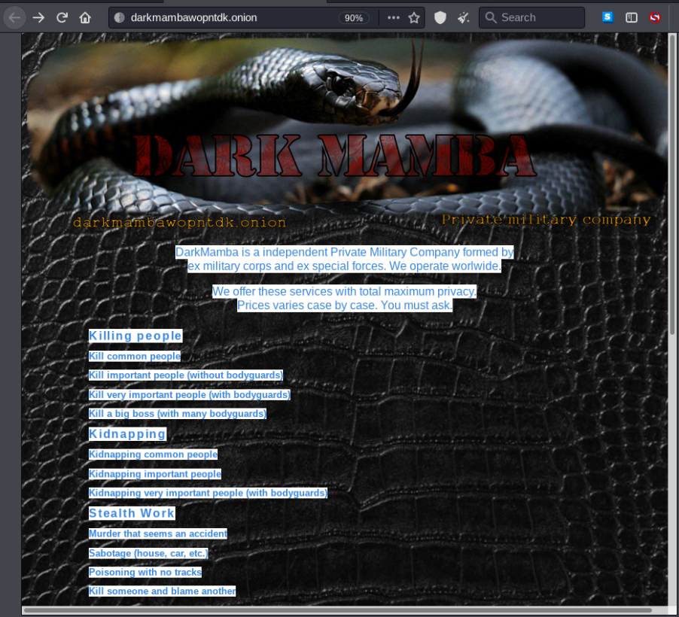Open the browser home page
679x617 pixels.
click(85, 18)
